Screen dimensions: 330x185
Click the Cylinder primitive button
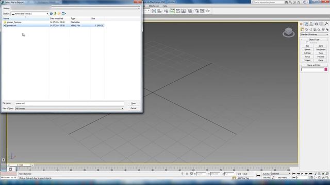click(x=307, y=53)
